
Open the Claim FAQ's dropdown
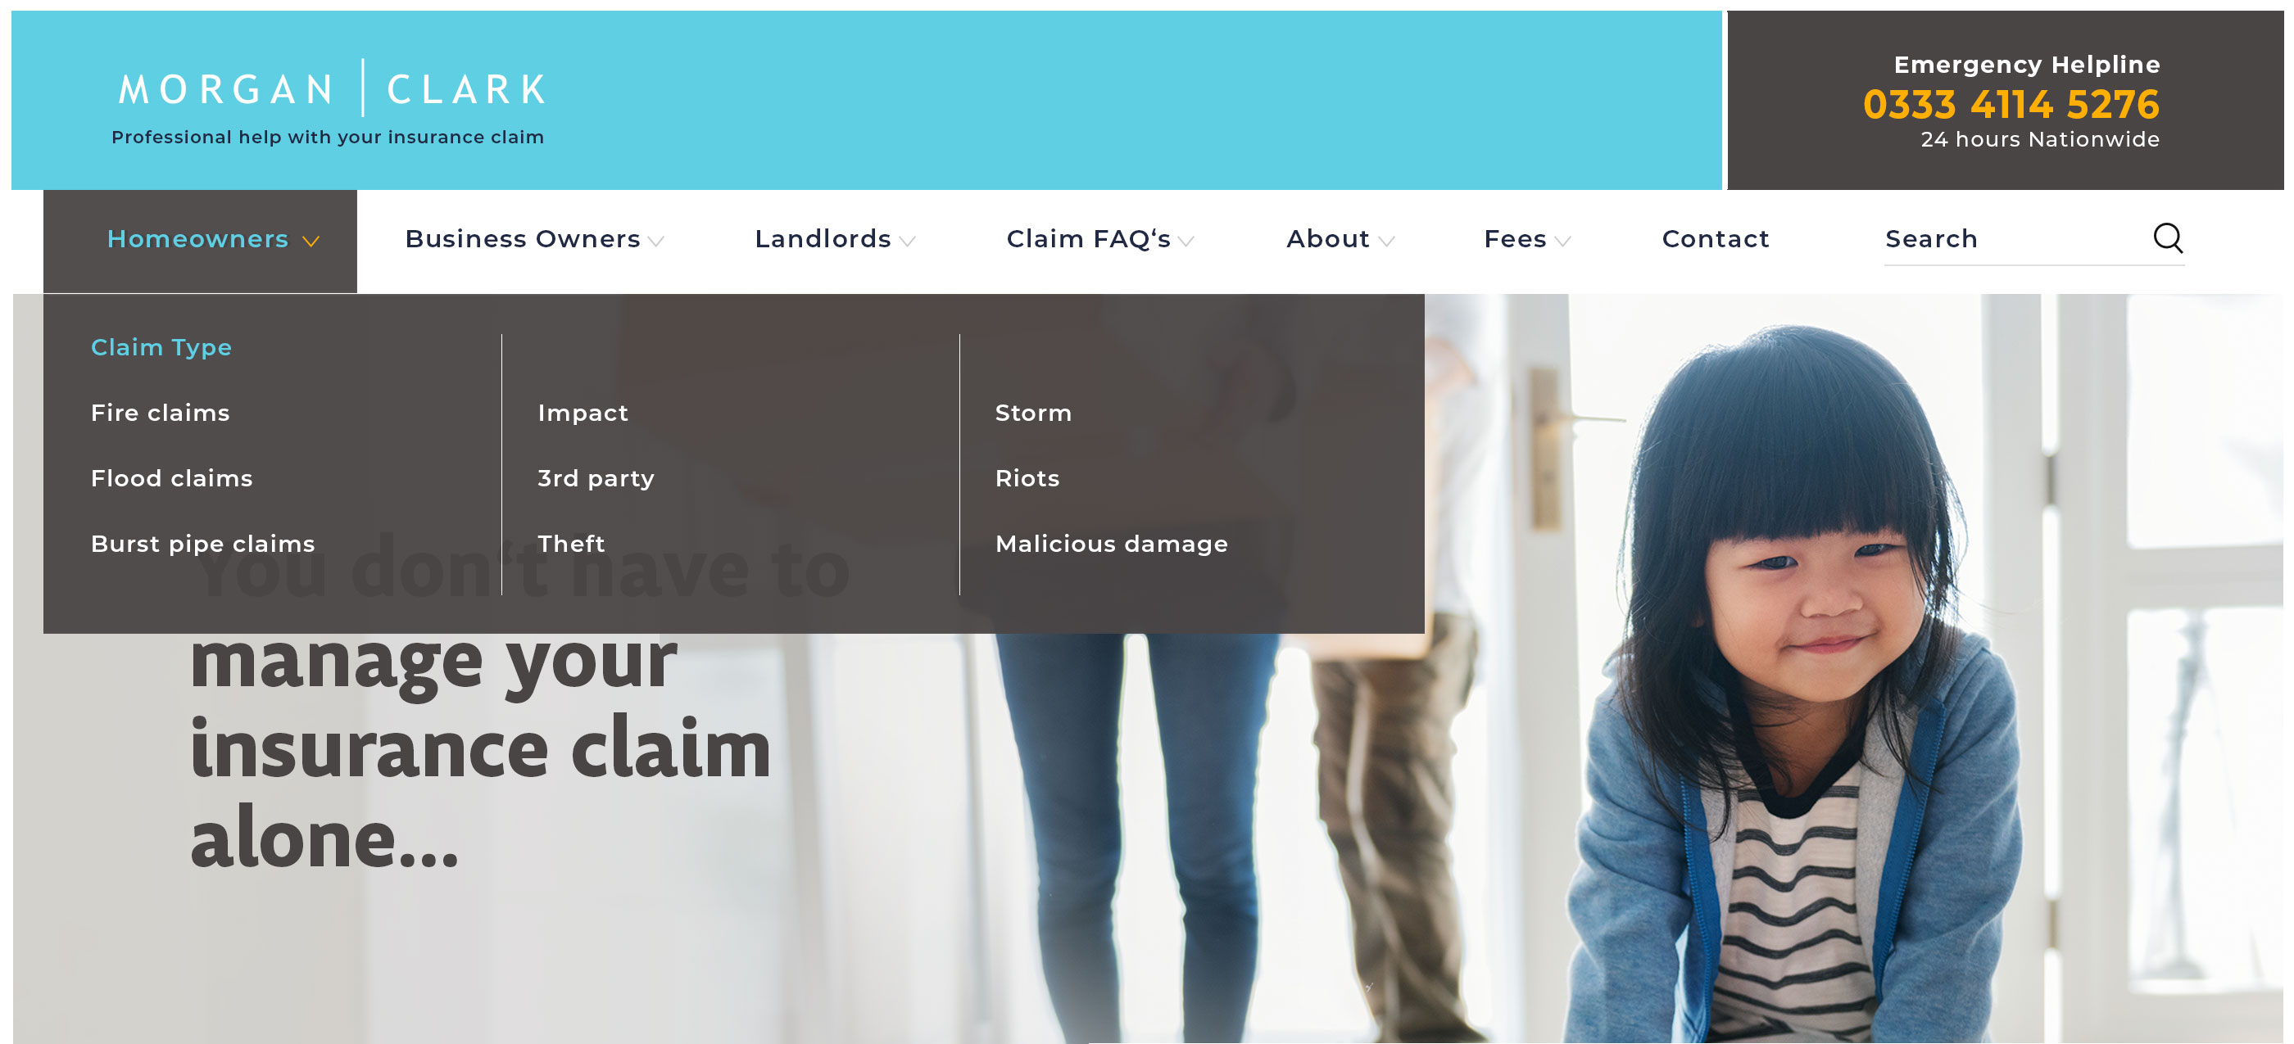pos(1099,239)
